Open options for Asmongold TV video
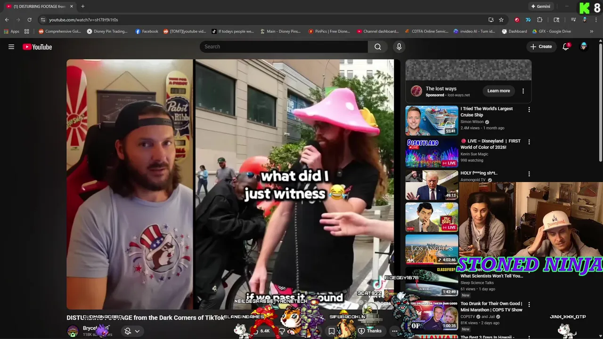The height and width of the screenshot is (339, 603). tap(529, 174)
